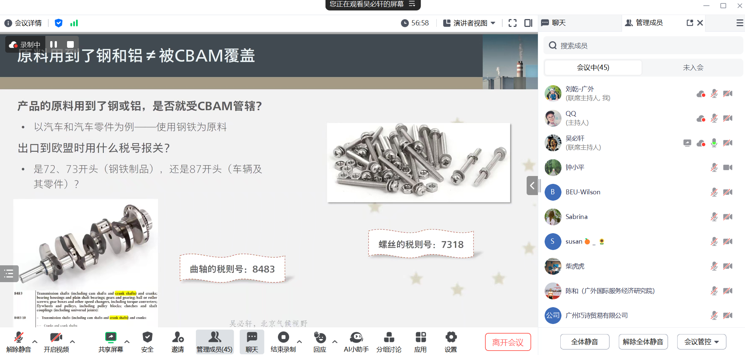Click the 离开会议 leave meeting button
This screenshot has height=355, width=745.
508,342
